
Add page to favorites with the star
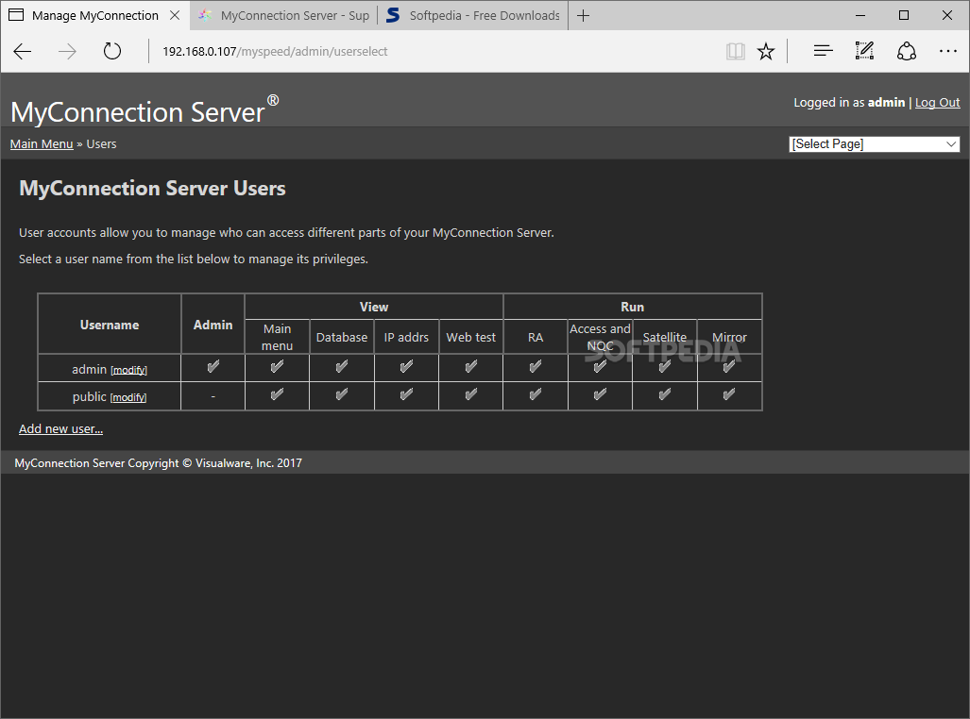point(766,51)
